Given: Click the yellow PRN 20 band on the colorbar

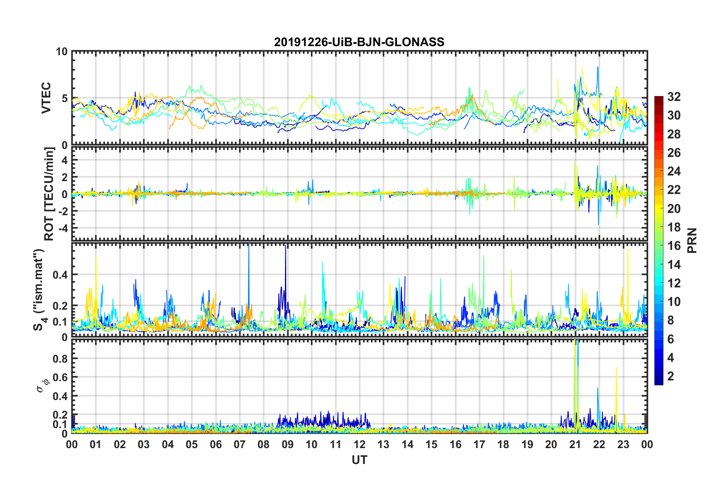Looking at the screenshot, I should coord(659,209).
